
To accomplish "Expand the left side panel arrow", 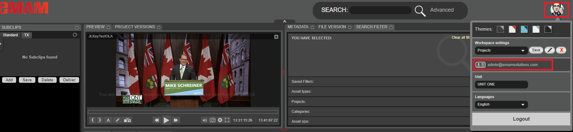I will [1, 44].
